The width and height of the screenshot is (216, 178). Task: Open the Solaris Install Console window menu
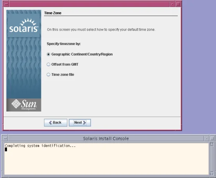5,138
